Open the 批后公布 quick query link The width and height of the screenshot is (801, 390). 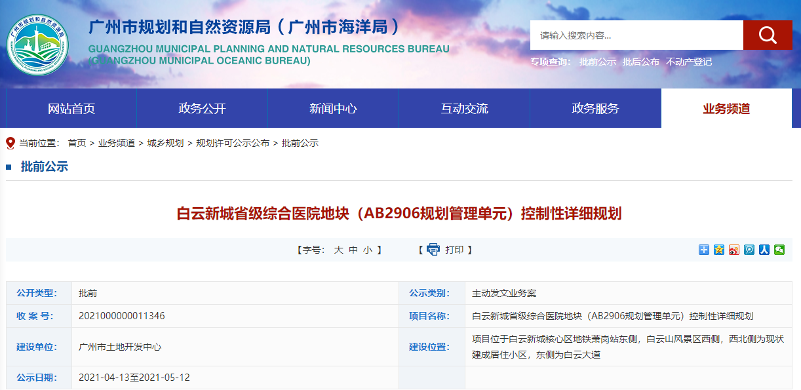[x=640, y=62]
